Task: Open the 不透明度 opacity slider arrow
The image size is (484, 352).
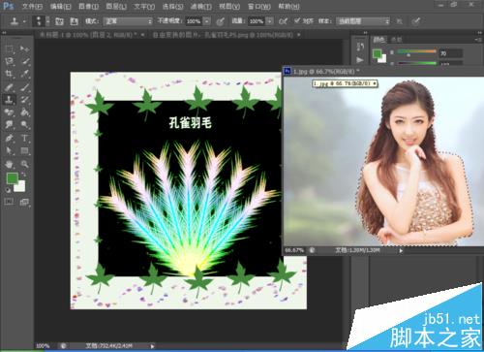Action: pyautogui.click(x=207, y=21)
